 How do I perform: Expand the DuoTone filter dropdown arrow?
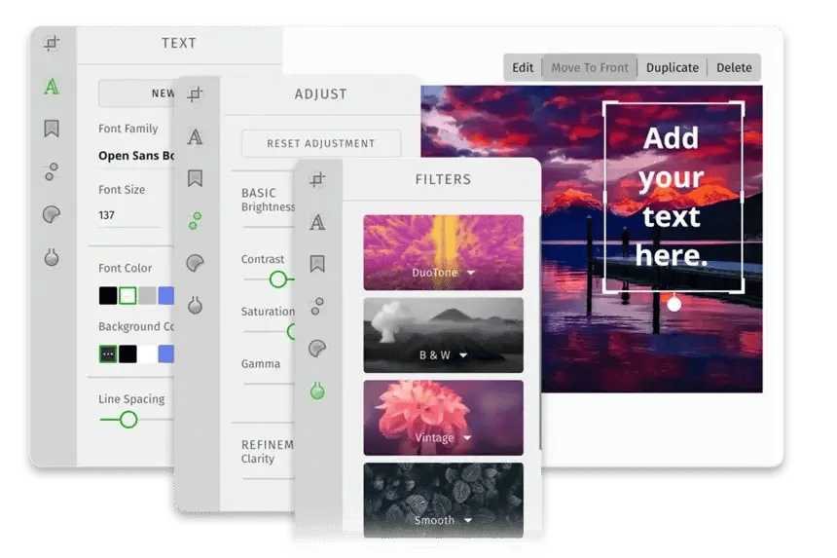pyautogui.click(x=471, y=273)
